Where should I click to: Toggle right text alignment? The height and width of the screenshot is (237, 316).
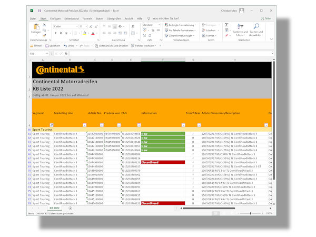115,33
